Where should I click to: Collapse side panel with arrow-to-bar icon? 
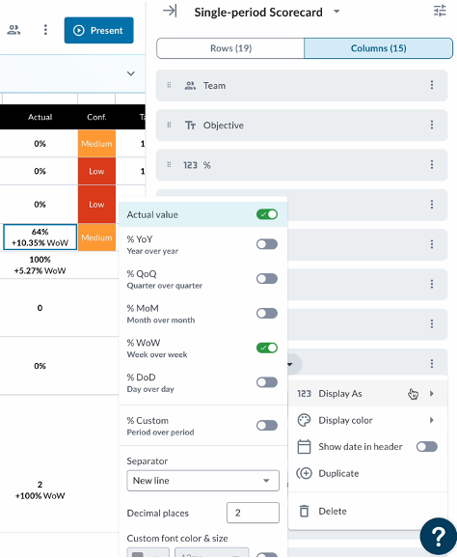[170, 11]
